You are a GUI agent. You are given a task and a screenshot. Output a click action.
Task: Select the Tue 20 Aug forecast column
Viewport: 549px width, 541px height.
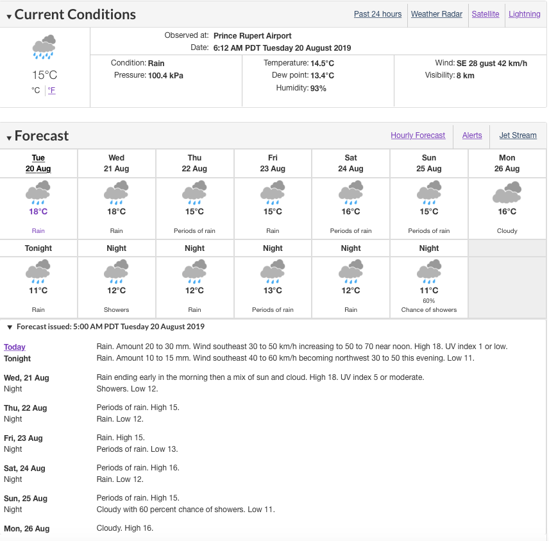pyautogui.click(x=38, y=163)
